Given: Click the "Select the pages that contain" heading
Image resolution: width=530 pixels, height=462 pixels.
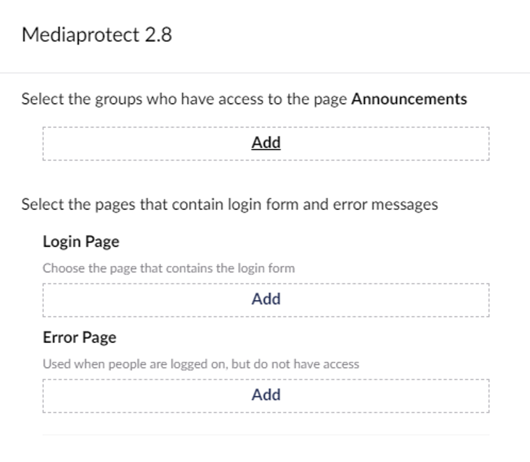Looking at the screenshot, I should 229,204.
